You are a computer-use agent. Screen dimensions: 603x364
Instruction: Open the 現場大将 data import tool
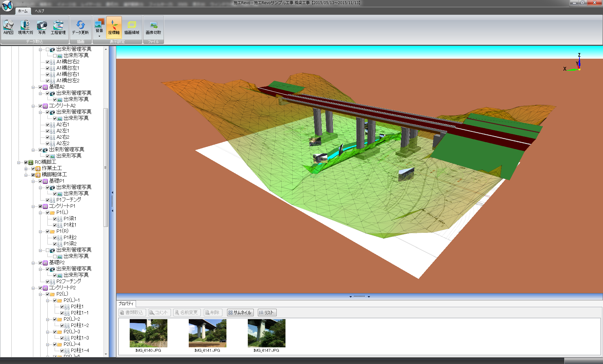[25, 27]
